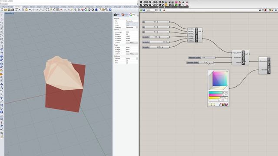Click the Paste clipboard icon in Rhino toolbar

(26, 10)
